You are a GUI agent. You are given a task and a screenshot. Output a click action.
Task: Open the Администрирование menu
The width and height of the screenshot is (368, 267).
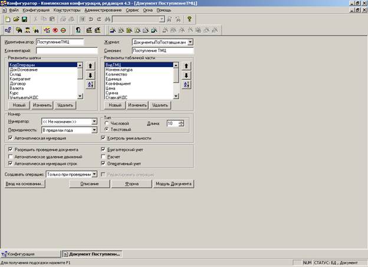[x=104, y=11]
